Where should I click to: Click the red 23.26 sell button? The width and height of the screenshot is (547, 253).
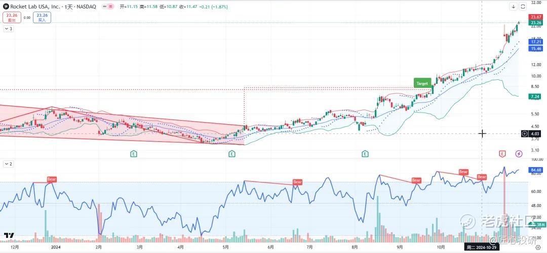[12, 17]
